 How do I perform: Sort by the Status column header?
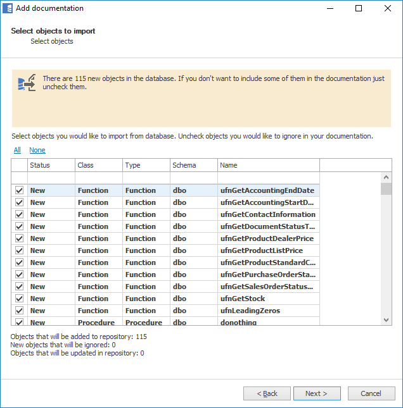point(51,165)
